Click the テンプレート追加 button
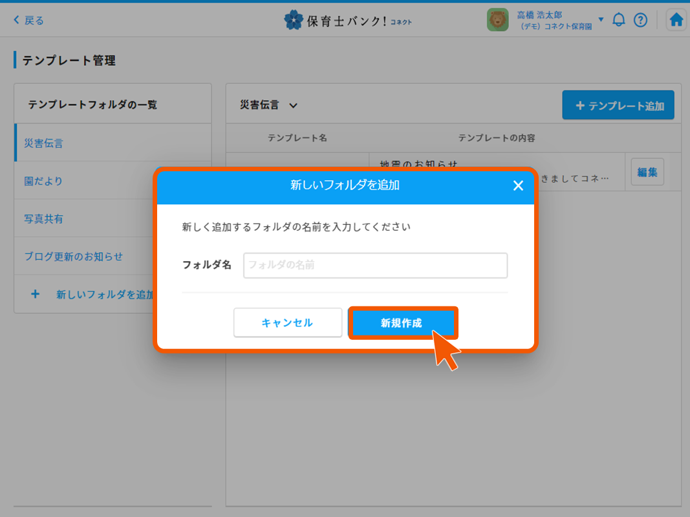690x517 pixels. [x=618, y=105]
